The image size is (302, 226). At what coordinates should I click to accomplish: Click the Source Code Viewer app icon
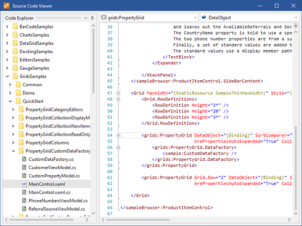pyautogui.click(x=7, y=6)
